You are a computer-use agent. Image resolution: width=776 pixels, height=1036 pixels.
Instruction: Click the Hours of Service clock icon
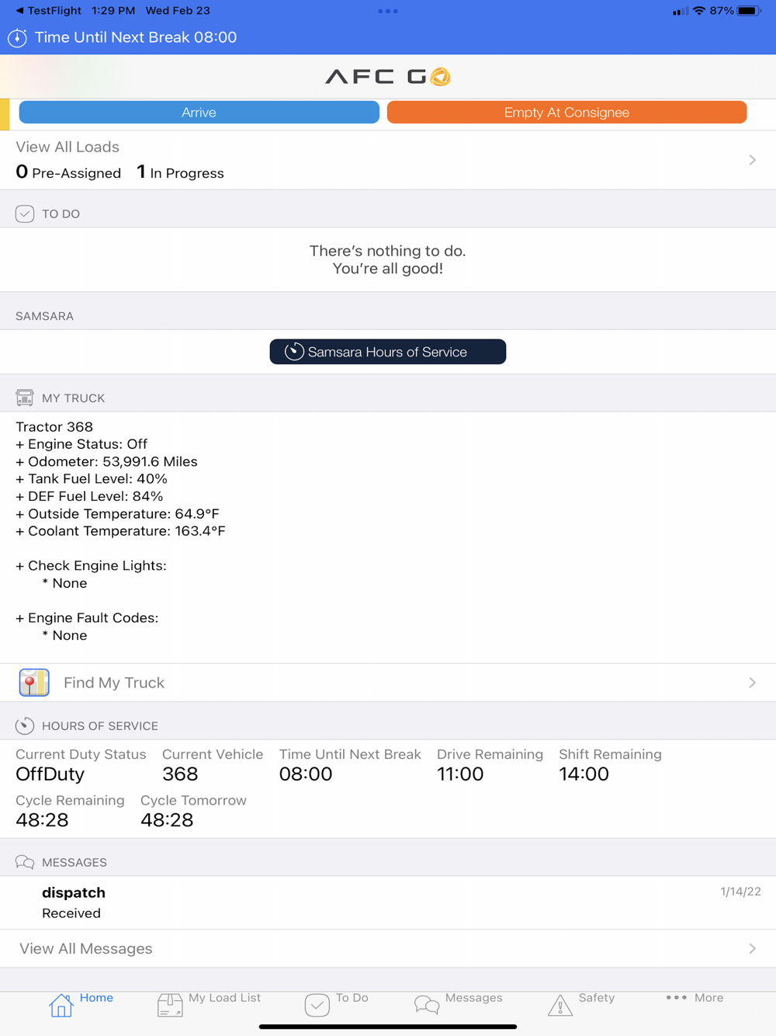point(25,725)
